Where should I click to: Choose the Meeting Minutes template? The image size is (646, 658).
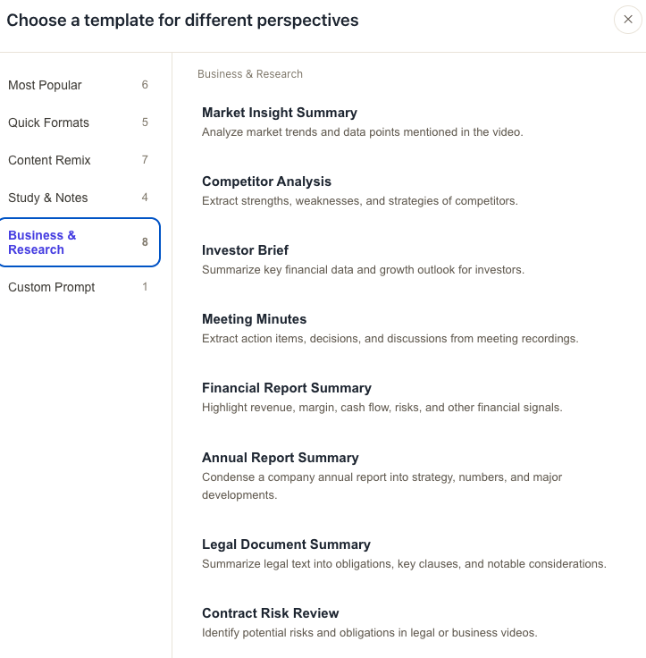point(409,328)
